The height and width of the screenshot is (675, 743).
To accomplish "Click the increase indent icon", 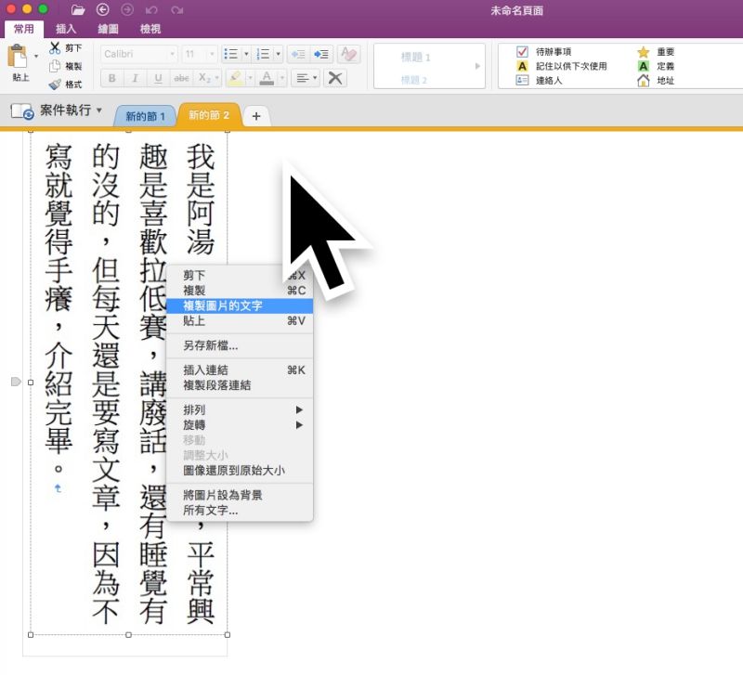I will click(x=321, y=54).
